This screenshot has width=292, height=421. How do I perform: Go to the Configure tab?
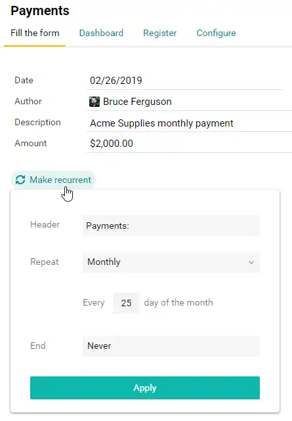[x=217, y=33]
